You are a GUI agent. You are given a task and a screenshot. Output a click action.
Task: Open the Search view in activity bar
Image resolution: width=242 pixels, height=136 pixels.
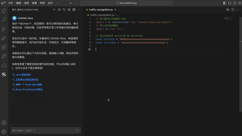(4, 20)
